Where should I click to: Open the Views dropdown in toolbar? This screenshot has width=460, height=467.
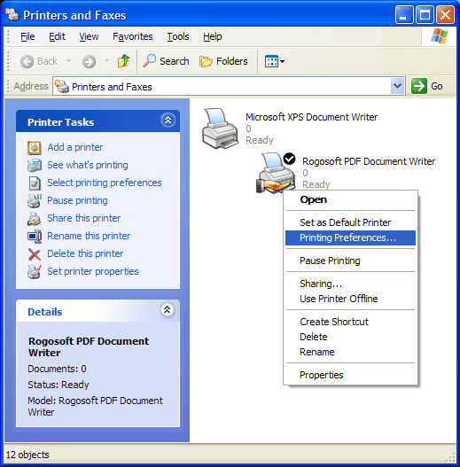(x=275, y=61)
